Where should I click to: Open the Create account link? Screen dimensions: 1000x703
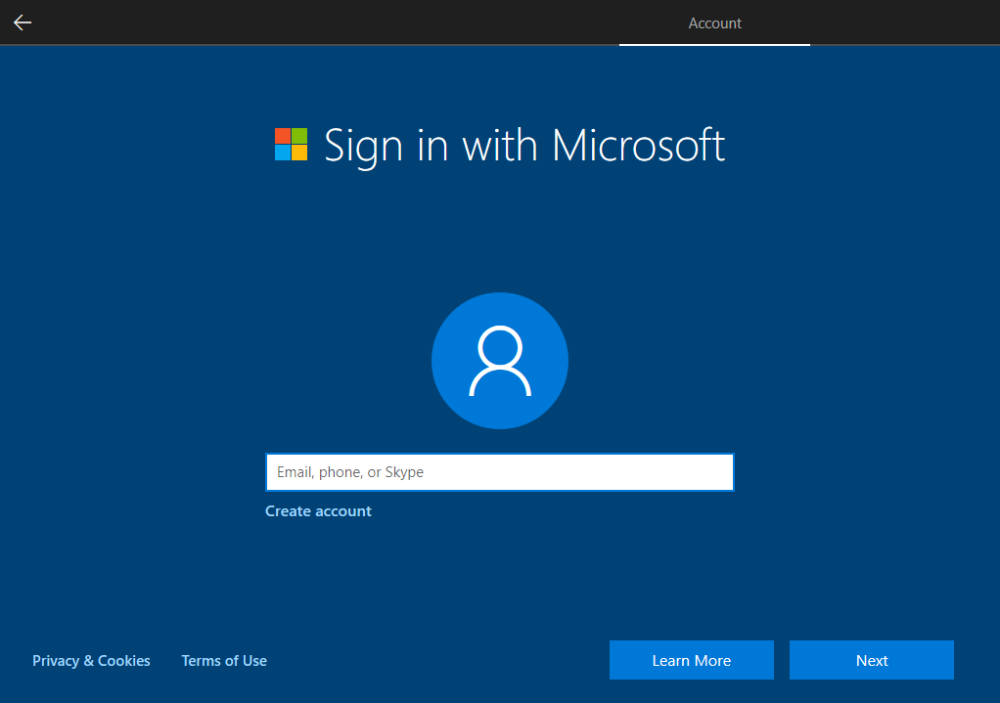[x=318, y=510]
